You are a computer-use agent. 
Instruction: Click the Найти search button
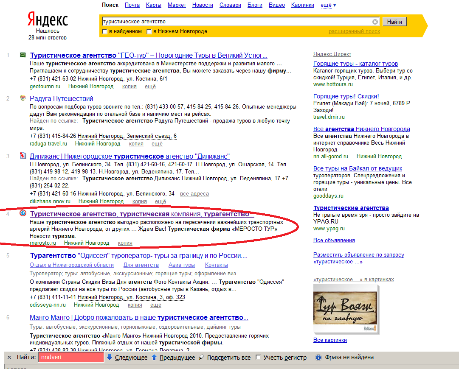[x=394, y=22]
